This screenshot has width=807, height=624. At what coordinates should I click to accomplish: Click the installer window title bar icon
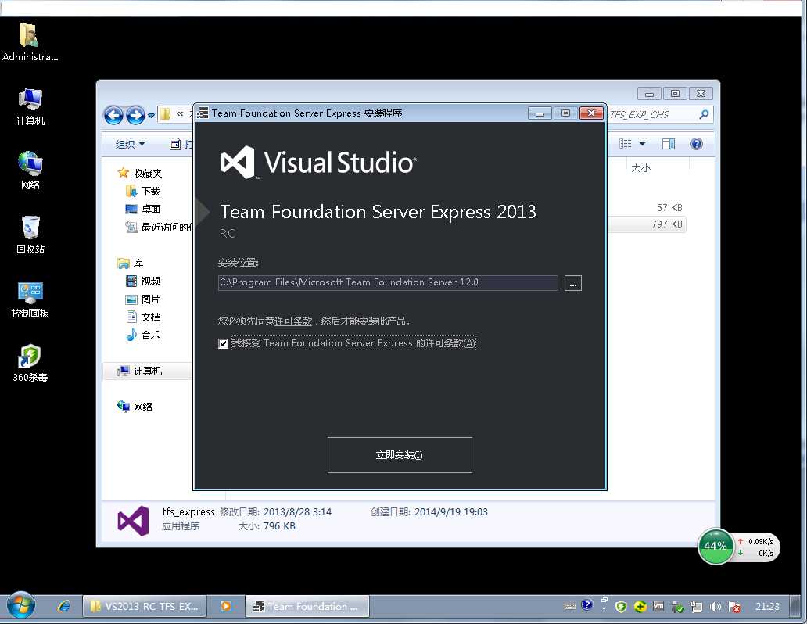coord(203,113)
